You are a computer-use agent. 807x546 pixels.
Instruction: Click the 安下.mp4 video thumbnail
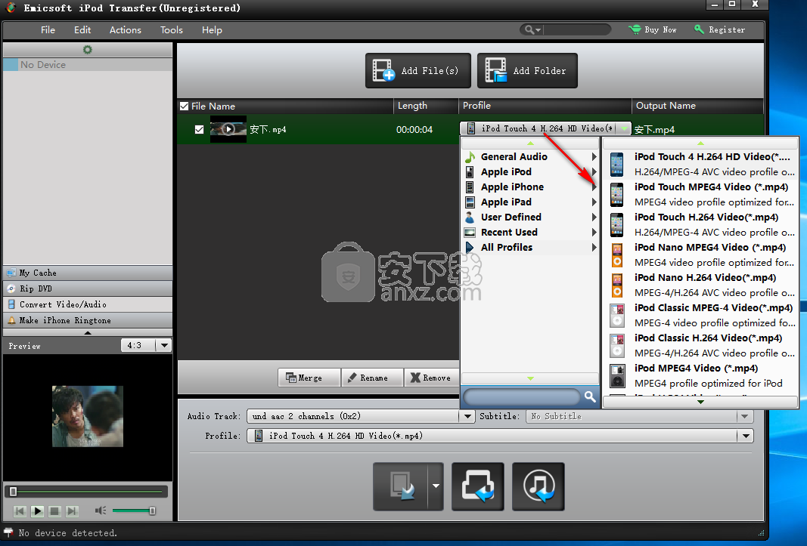[x=228, y=129]
